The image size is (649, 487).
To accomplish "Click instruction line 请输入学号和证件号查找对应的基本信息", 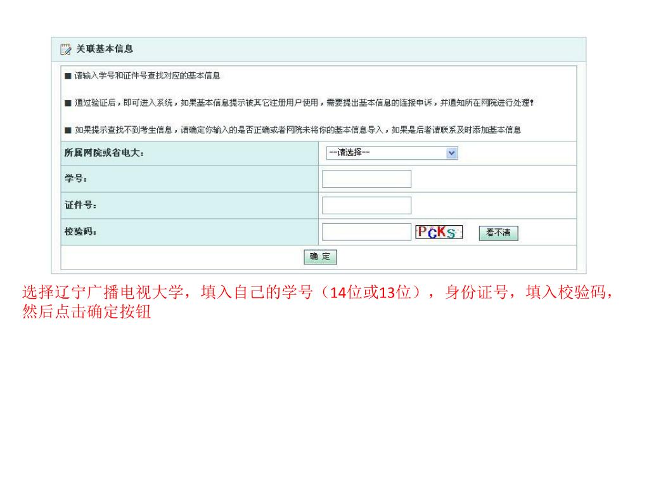I will [147, 76].
